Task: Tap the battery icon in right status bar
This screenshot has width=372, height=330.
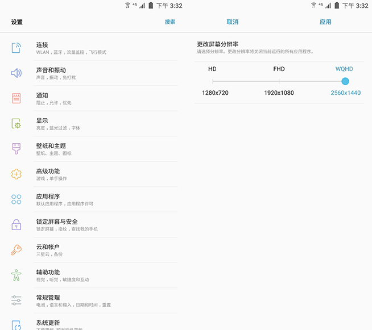Action: pos(337,6)
